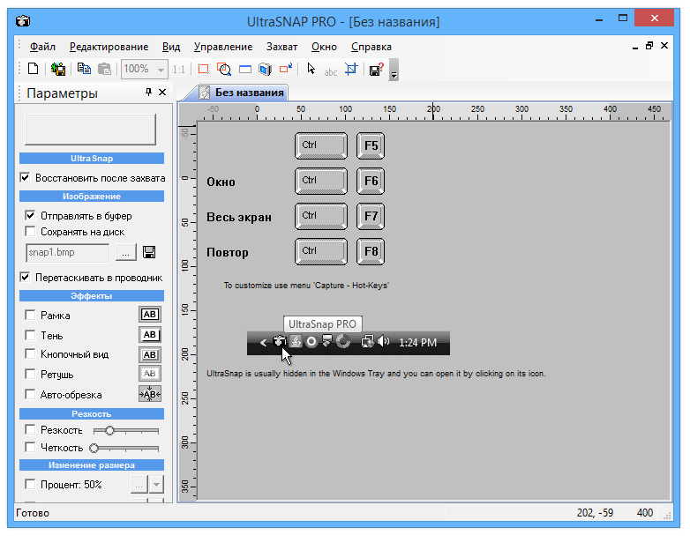Enable the Тень effect checkbox
Image resolution: width=690 pixels, height=550 pixels.
30,335
